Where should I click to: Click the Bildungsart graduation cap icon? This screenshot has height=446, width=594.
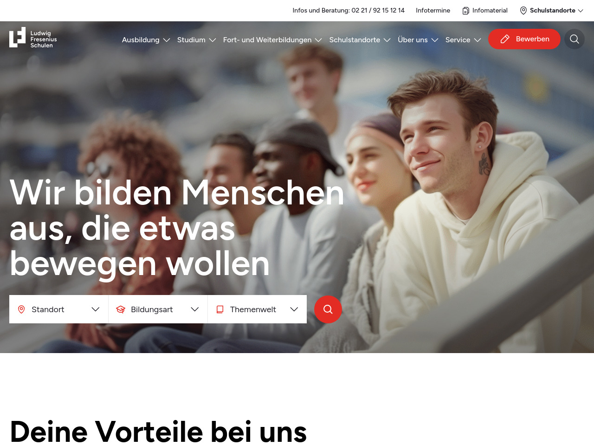[121, 309]
